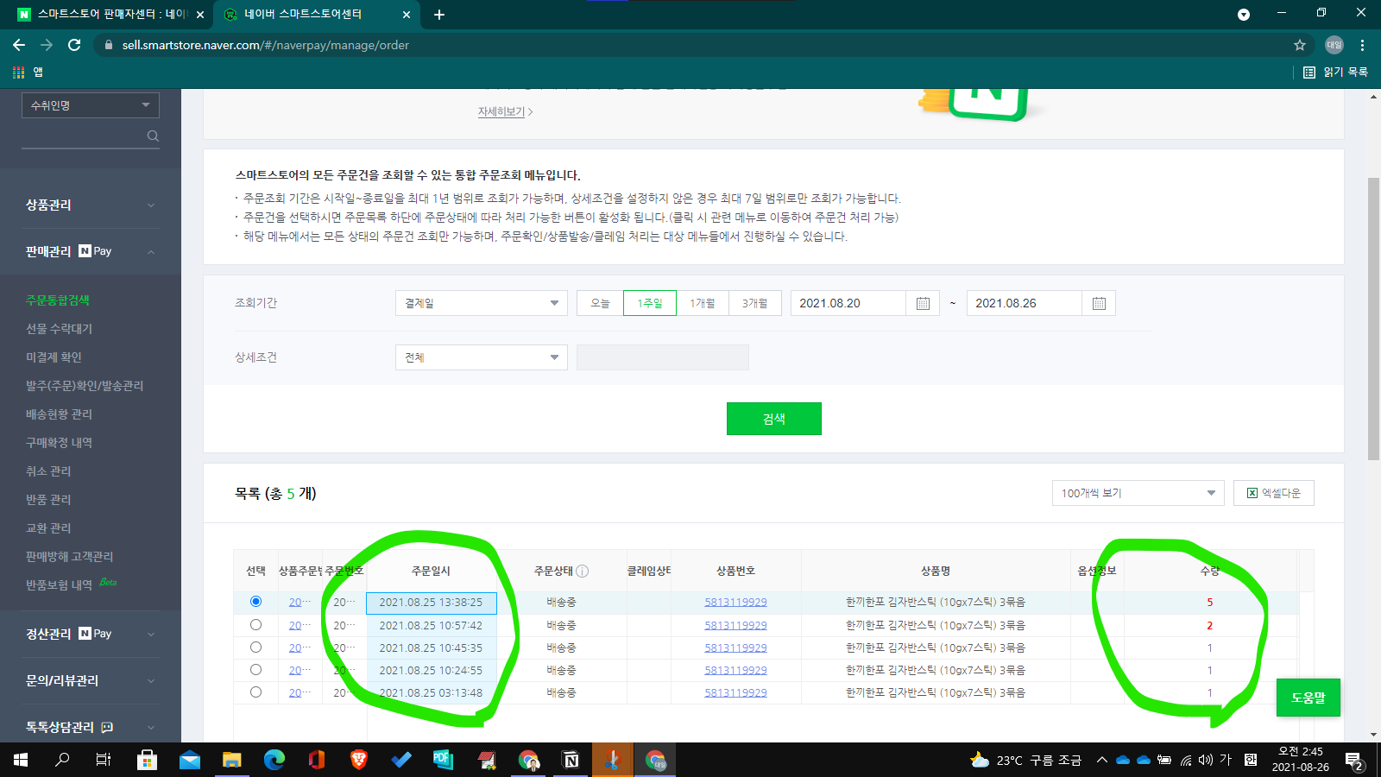Viewport: 1381px width, 777px height.
Task: Open the 자세히보기 link
Action: coord(505,111)
